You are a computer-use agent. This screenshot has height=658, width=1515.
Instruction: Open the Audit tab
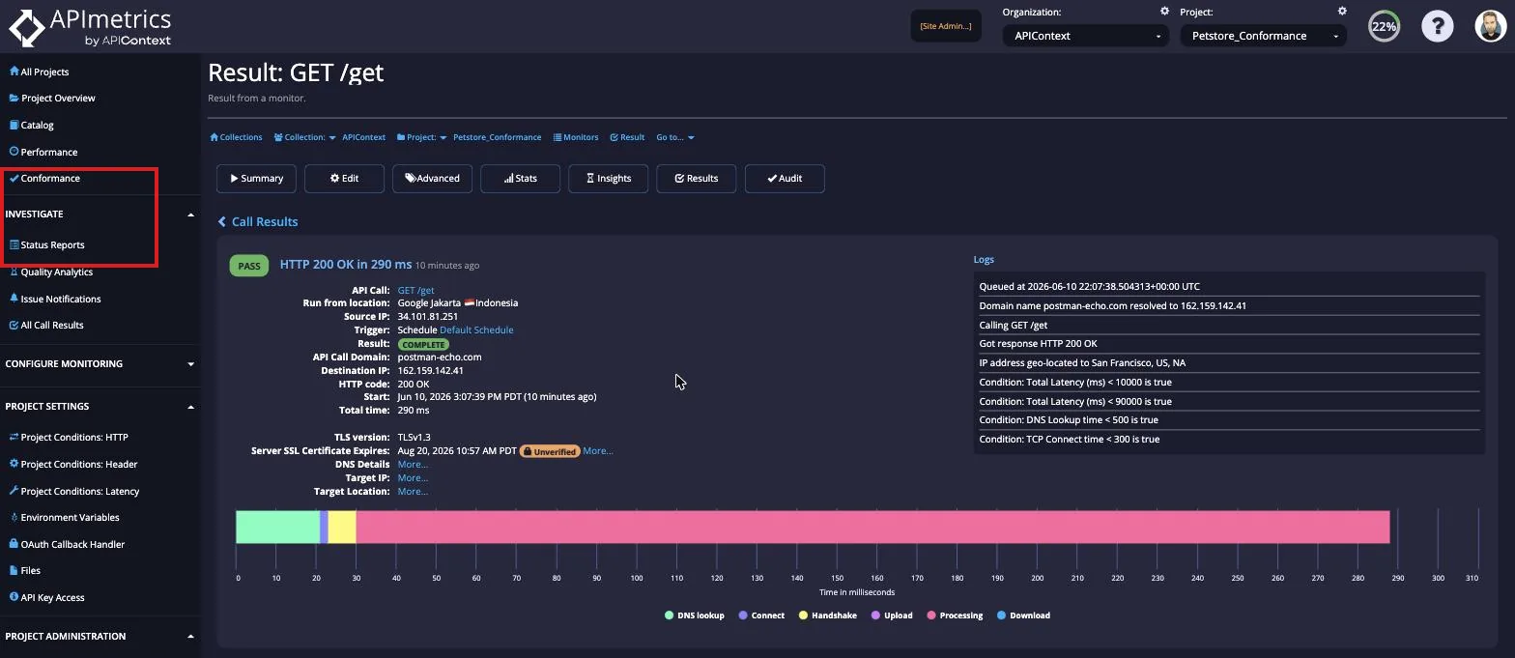(x=785, y=179)
